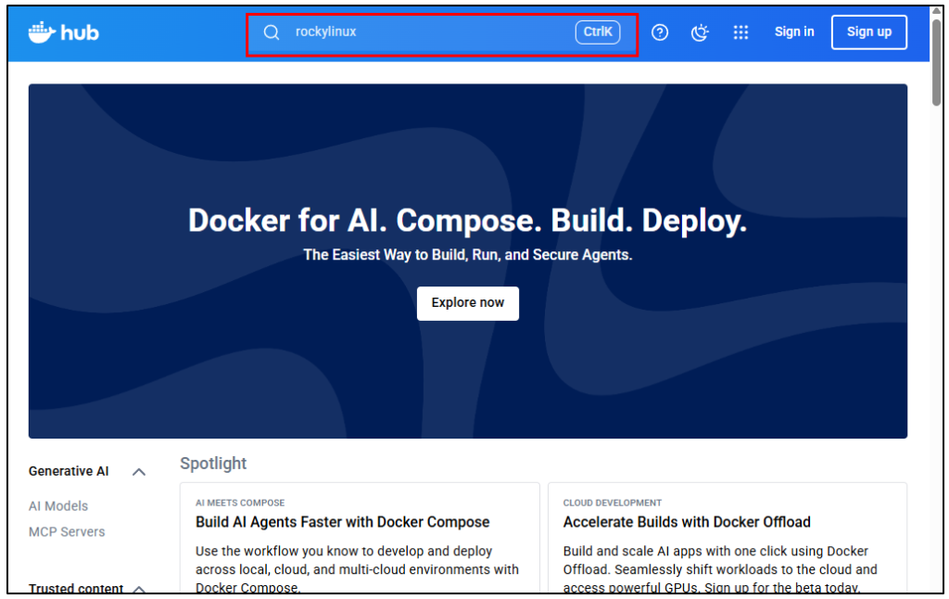Open Build AI Agents Faster card title

(x=342, y=522)
